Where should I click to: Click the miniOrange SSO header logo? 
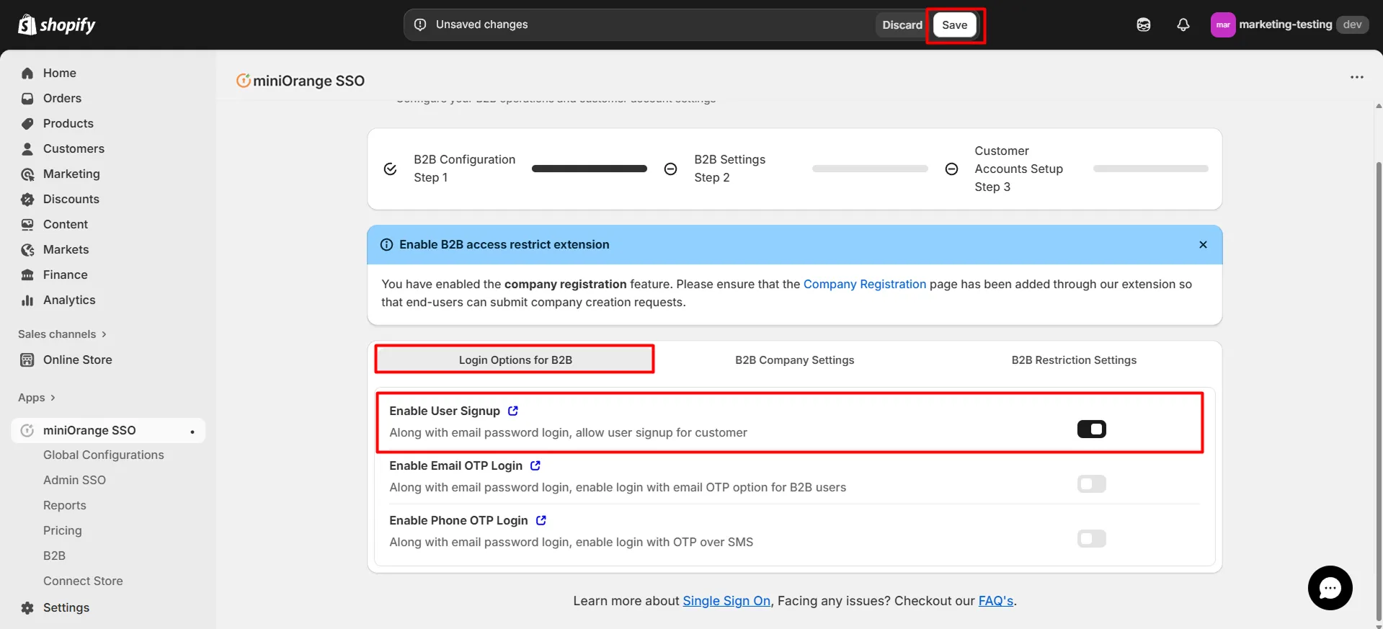click(x=243, y=81)
